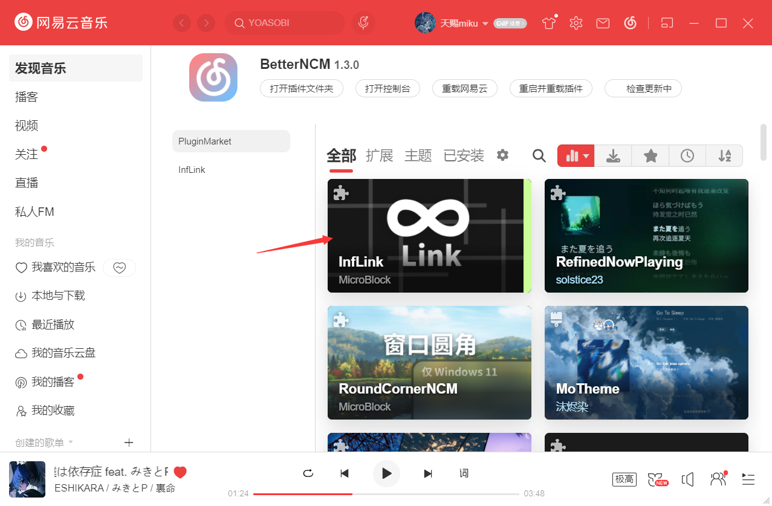Switch to the 已安装 tab
Screen dimensions: 772x506
click(x=464, y=156)
